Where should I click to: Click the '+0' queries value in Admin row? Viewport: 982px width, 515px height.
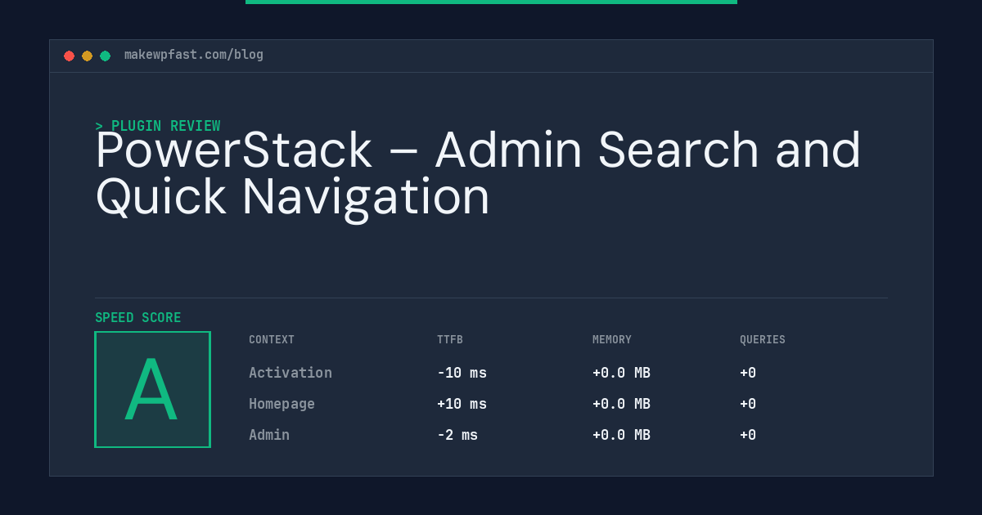pyautogui.click(x=748, y=435)
